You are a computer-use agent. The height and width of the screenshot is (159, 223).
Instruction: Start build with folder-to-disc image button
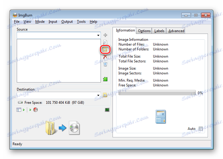63,128
